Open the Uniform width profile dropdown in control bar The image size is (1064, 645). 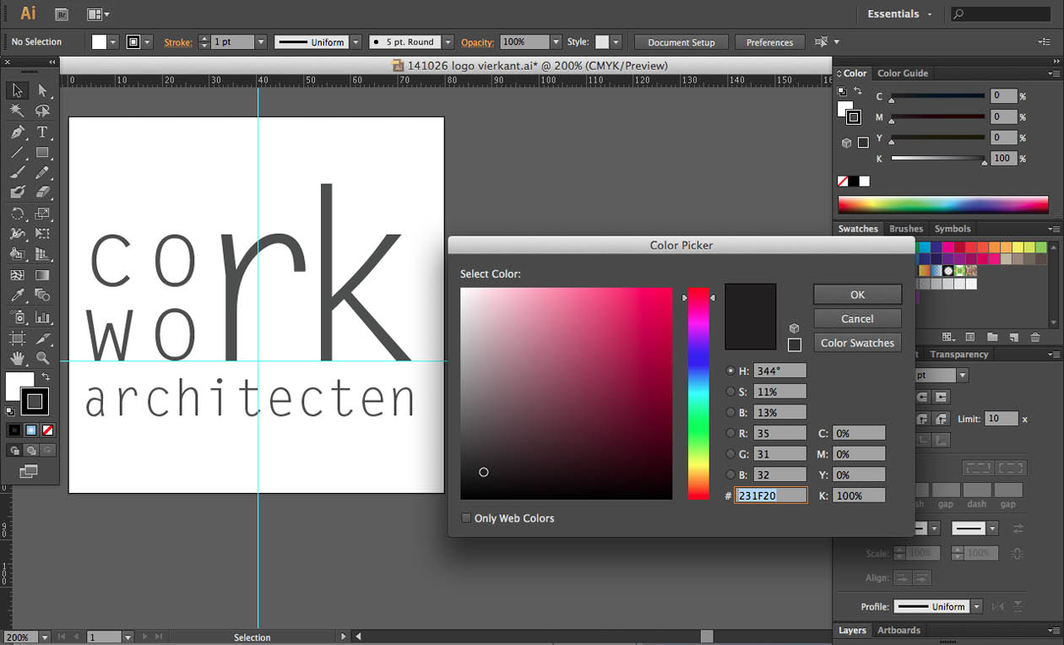(356, 42)
